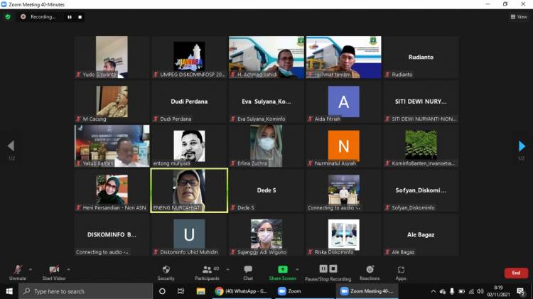This screenshot has width=533, height=299.
Task: Switch to Zoom Meeting 40-... taskbar button
Action: click(x=367, y=291)
